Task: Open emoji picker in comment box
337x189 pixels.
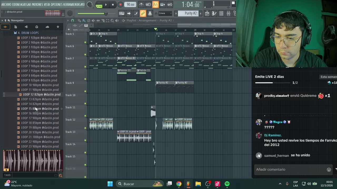Action: 329,170
